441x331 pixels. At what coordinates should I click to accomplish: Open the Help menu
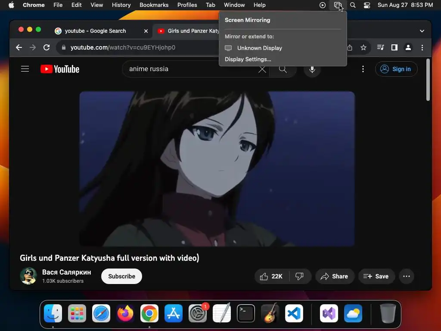[x=259, y=5]
